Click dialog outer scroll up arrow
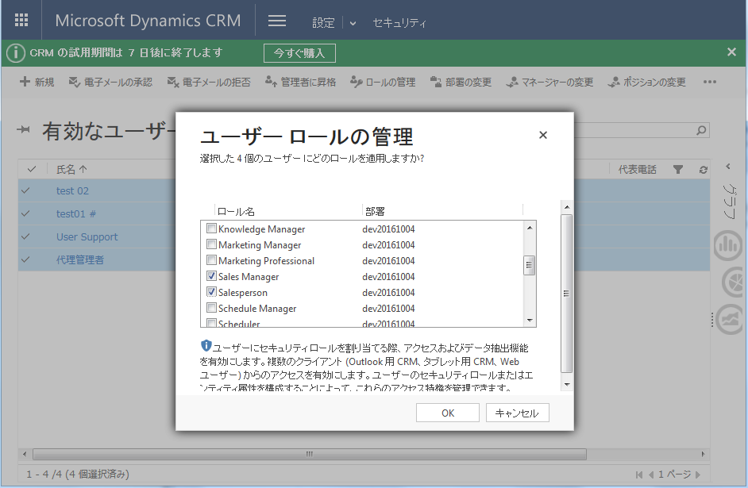This screenshot has width=748, height=488. point(567,207)
